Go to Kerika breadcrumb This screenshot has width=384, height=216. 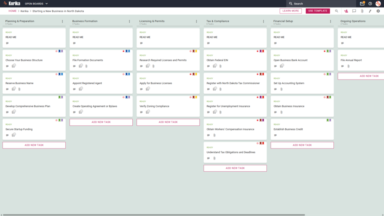click(24, 11)
